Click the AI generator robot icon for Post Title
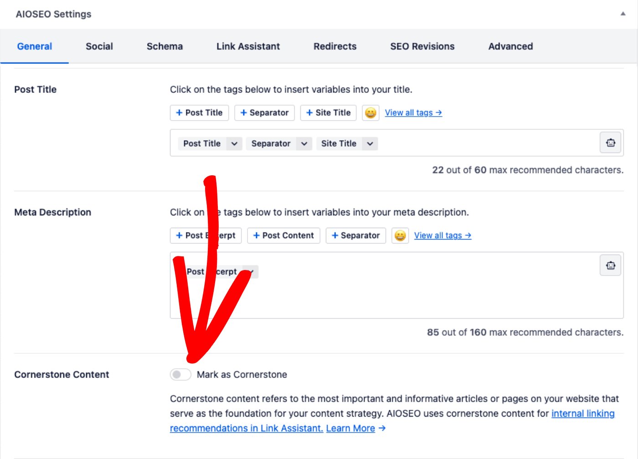The width and height of the screenshot is (638, 459). (611, 143)
